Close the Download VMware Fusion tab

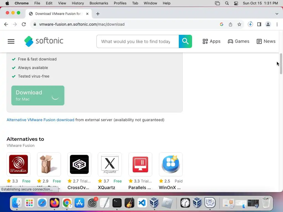pyautogui.click(x=87, y=14)
